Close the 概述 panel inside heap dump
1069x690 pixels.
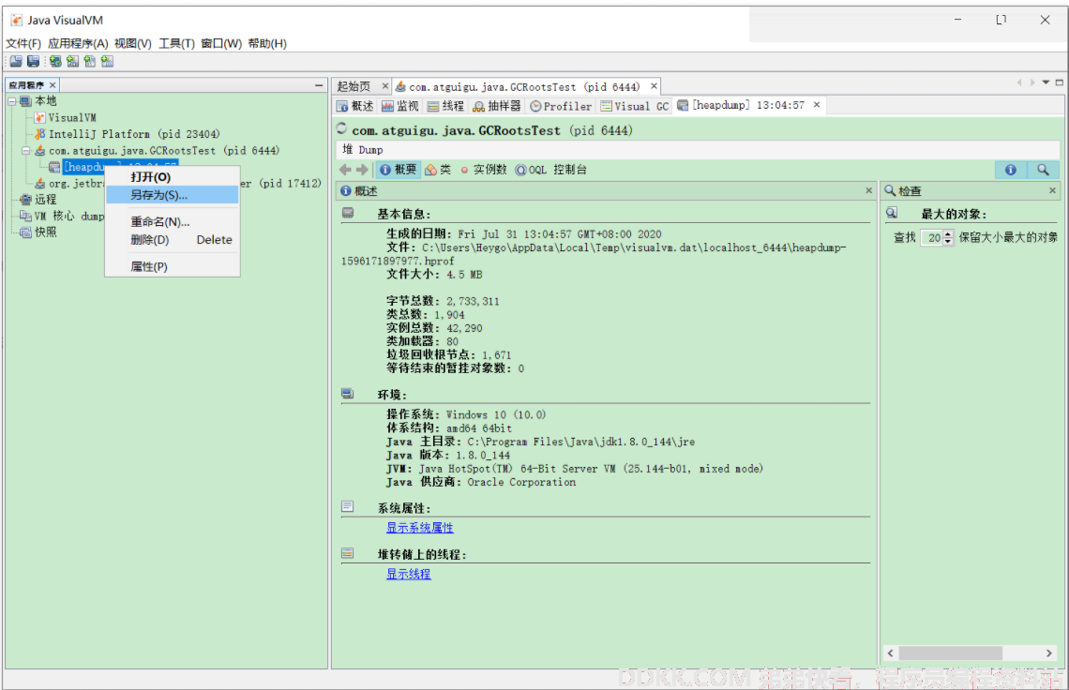[868, 191]
